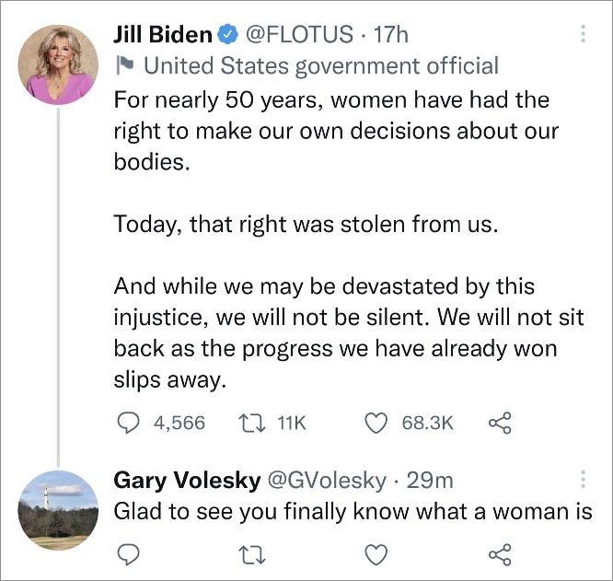Open Jill Biden's profile picture

click(59, 64)
